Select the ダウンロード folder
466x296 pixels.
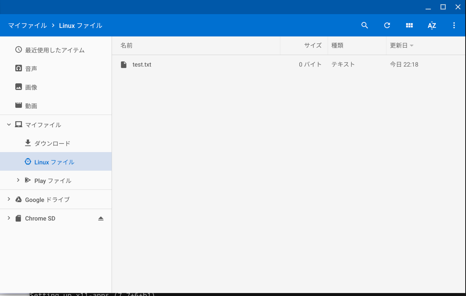(52, 143)
